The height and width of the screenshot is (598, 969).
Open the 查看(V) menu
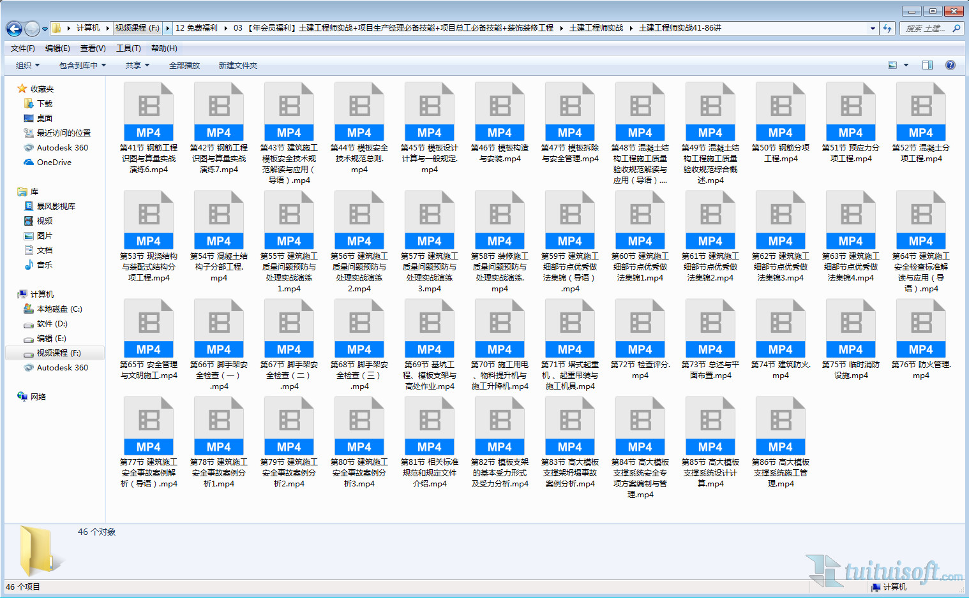tap(93, 48)
